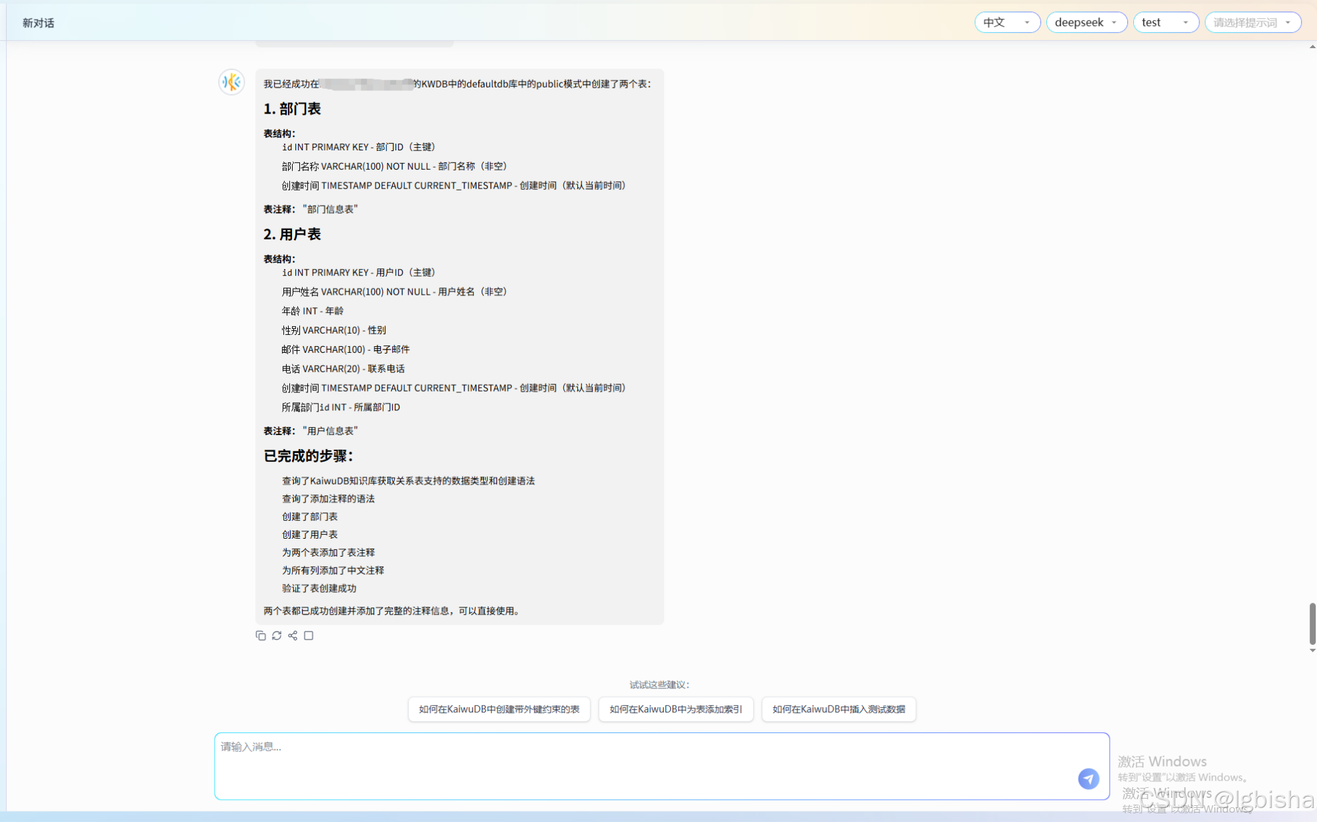Open the 请选择提示词 prompt selector
The height and width of the screenshot is (822, 1317).
[x=1252, y=23]
